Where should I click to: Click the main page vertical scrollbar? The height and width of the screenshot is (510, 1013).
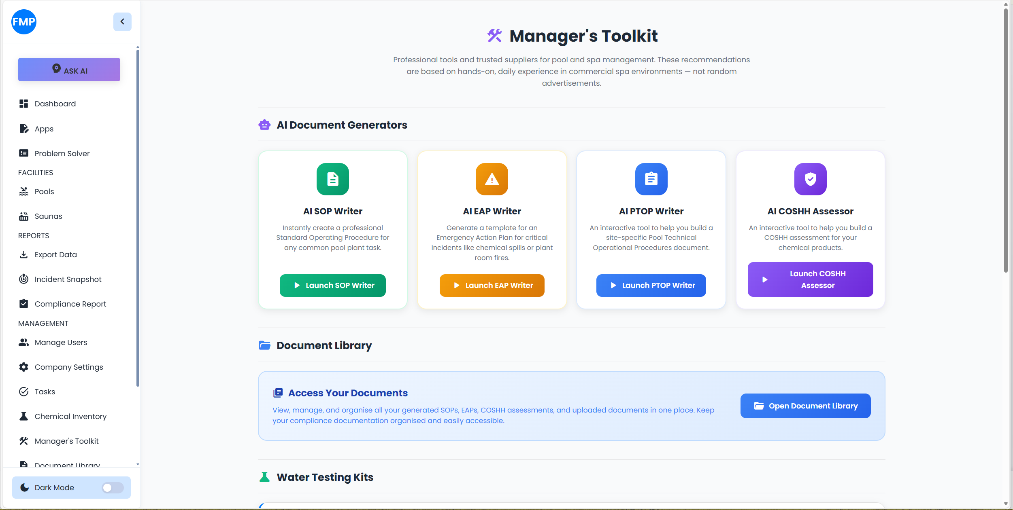1006,142
